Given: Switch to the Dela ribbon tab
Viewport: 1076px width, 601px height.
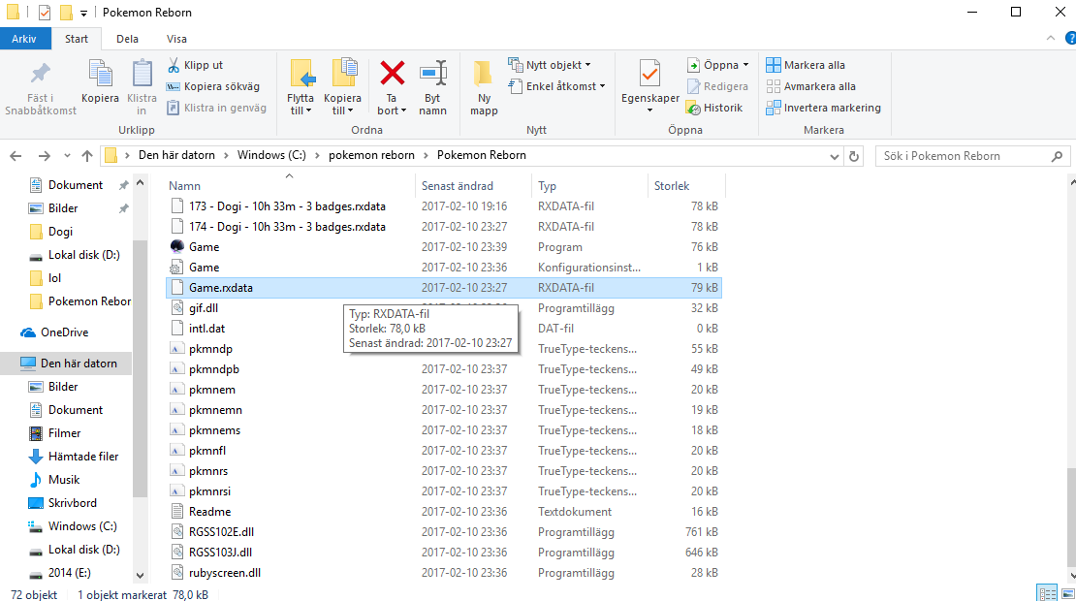Looking at the screenshot, I should pos(127,39).
